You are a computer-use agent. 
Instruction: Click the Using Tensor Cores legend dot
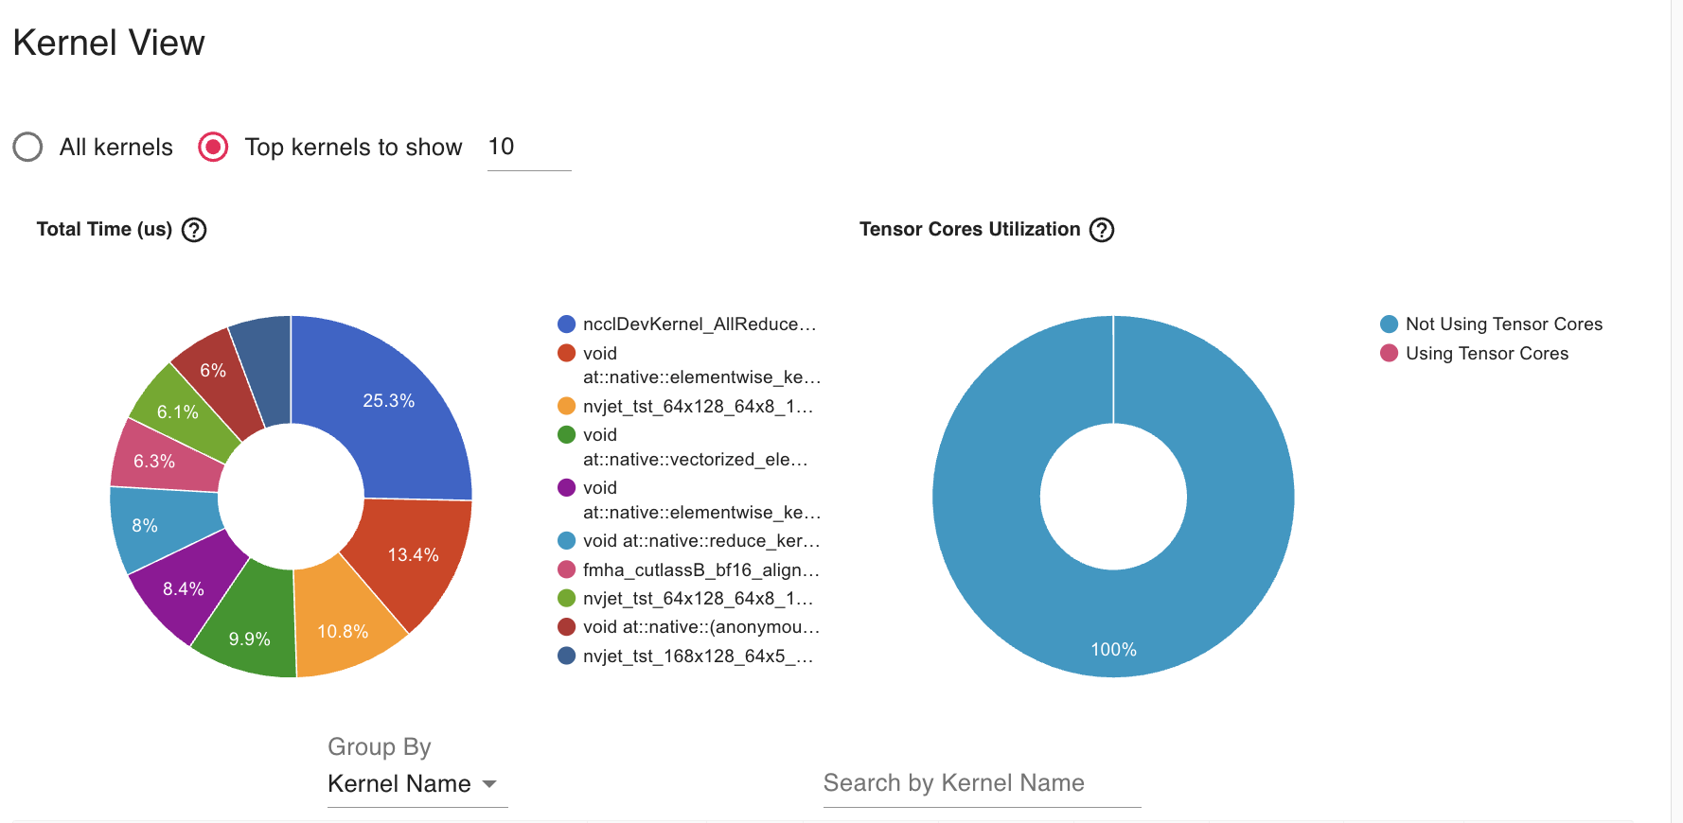[x=1389, y=354]
